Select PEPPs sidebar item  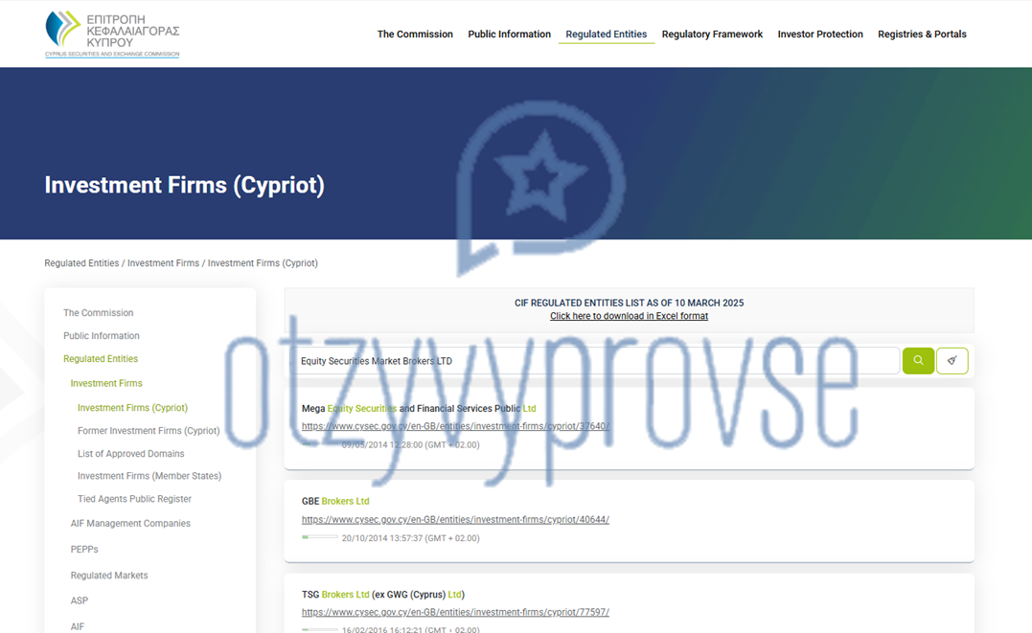click(x=84, y=550)
